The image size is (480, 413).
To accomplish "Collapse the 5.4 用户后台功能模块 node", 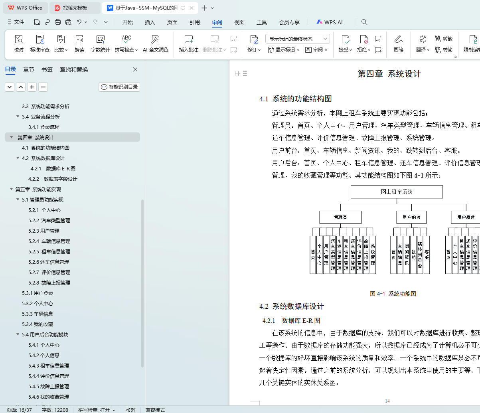I will [18, 334].
